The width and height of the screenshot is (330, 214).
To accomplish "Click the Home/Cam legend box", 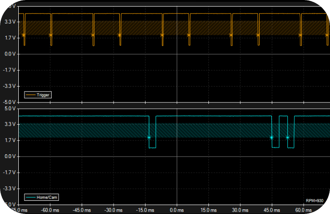I will tap(41, 198).
